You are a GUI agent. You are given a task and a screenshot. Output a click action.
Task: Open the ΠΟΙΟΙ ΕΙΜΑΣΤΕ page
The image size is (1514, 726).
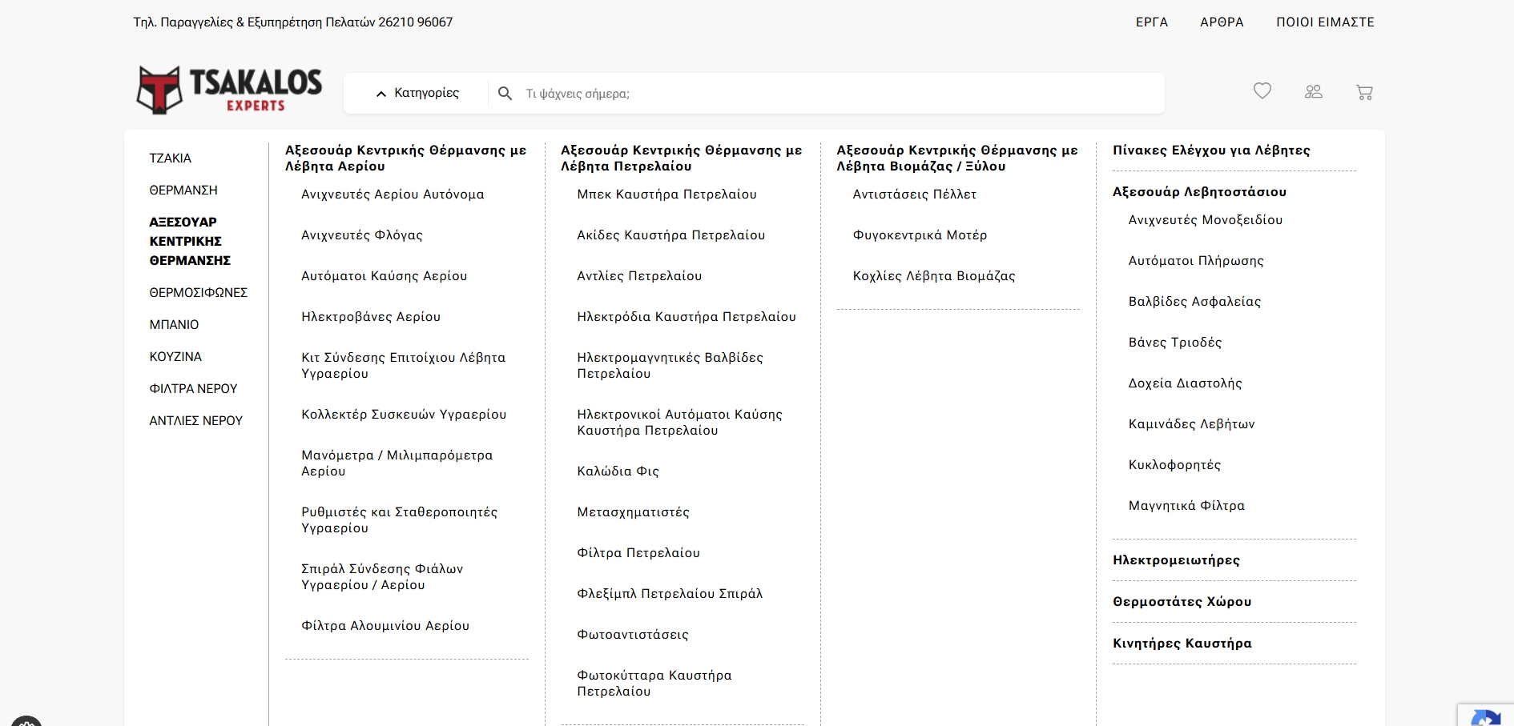[x=1325, y=22]
